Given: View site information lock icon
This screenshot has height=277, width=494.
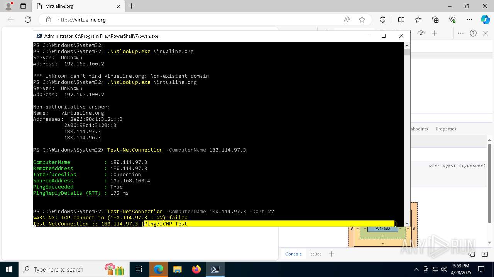Looking at the screenshot, I should point(48,20).
